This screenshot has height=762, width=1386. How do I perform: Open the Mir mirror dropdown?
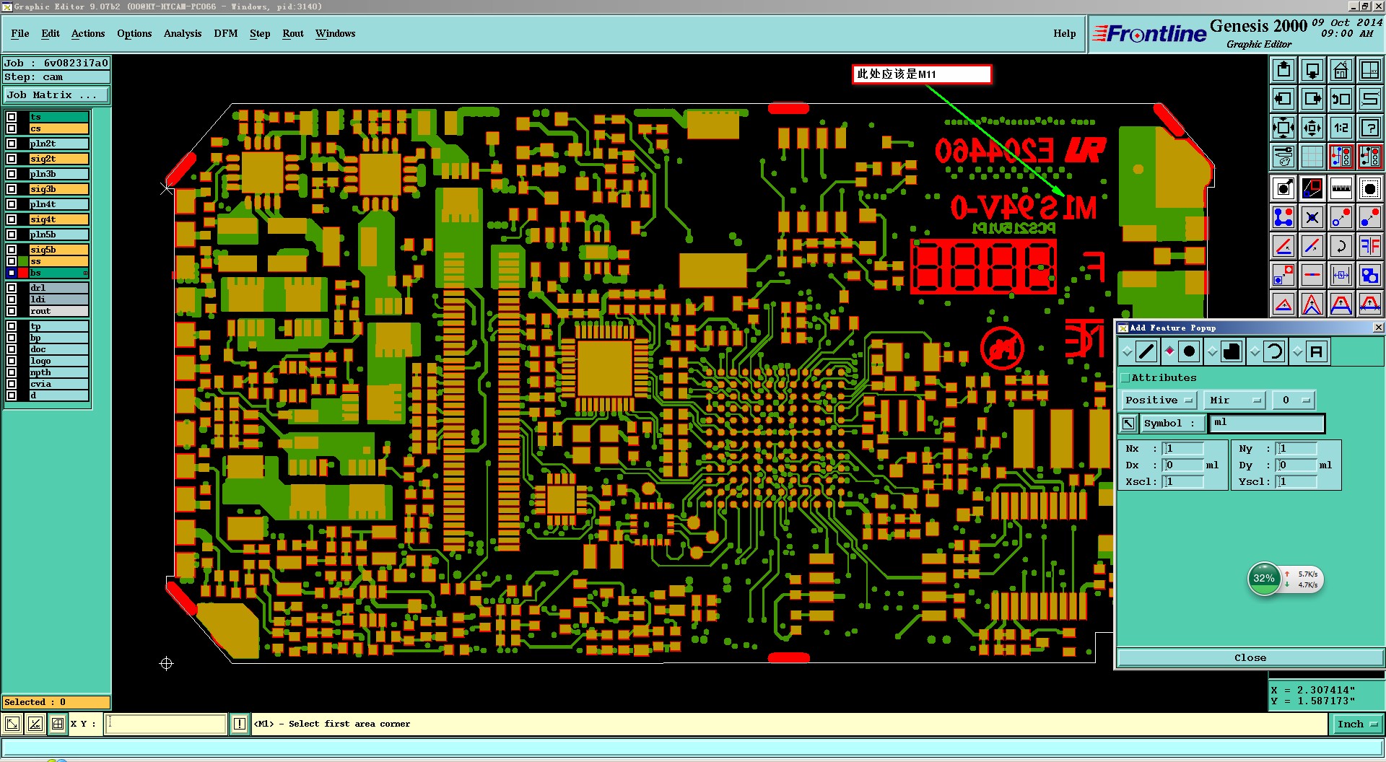[1236, 400]
